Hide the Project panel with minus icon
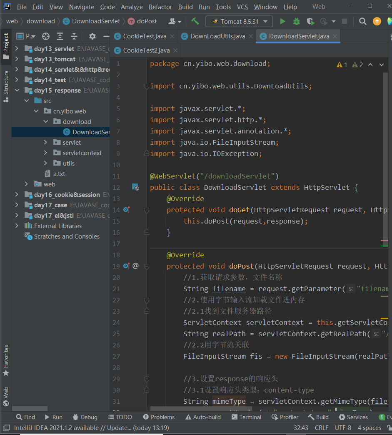 coord(106,36)
